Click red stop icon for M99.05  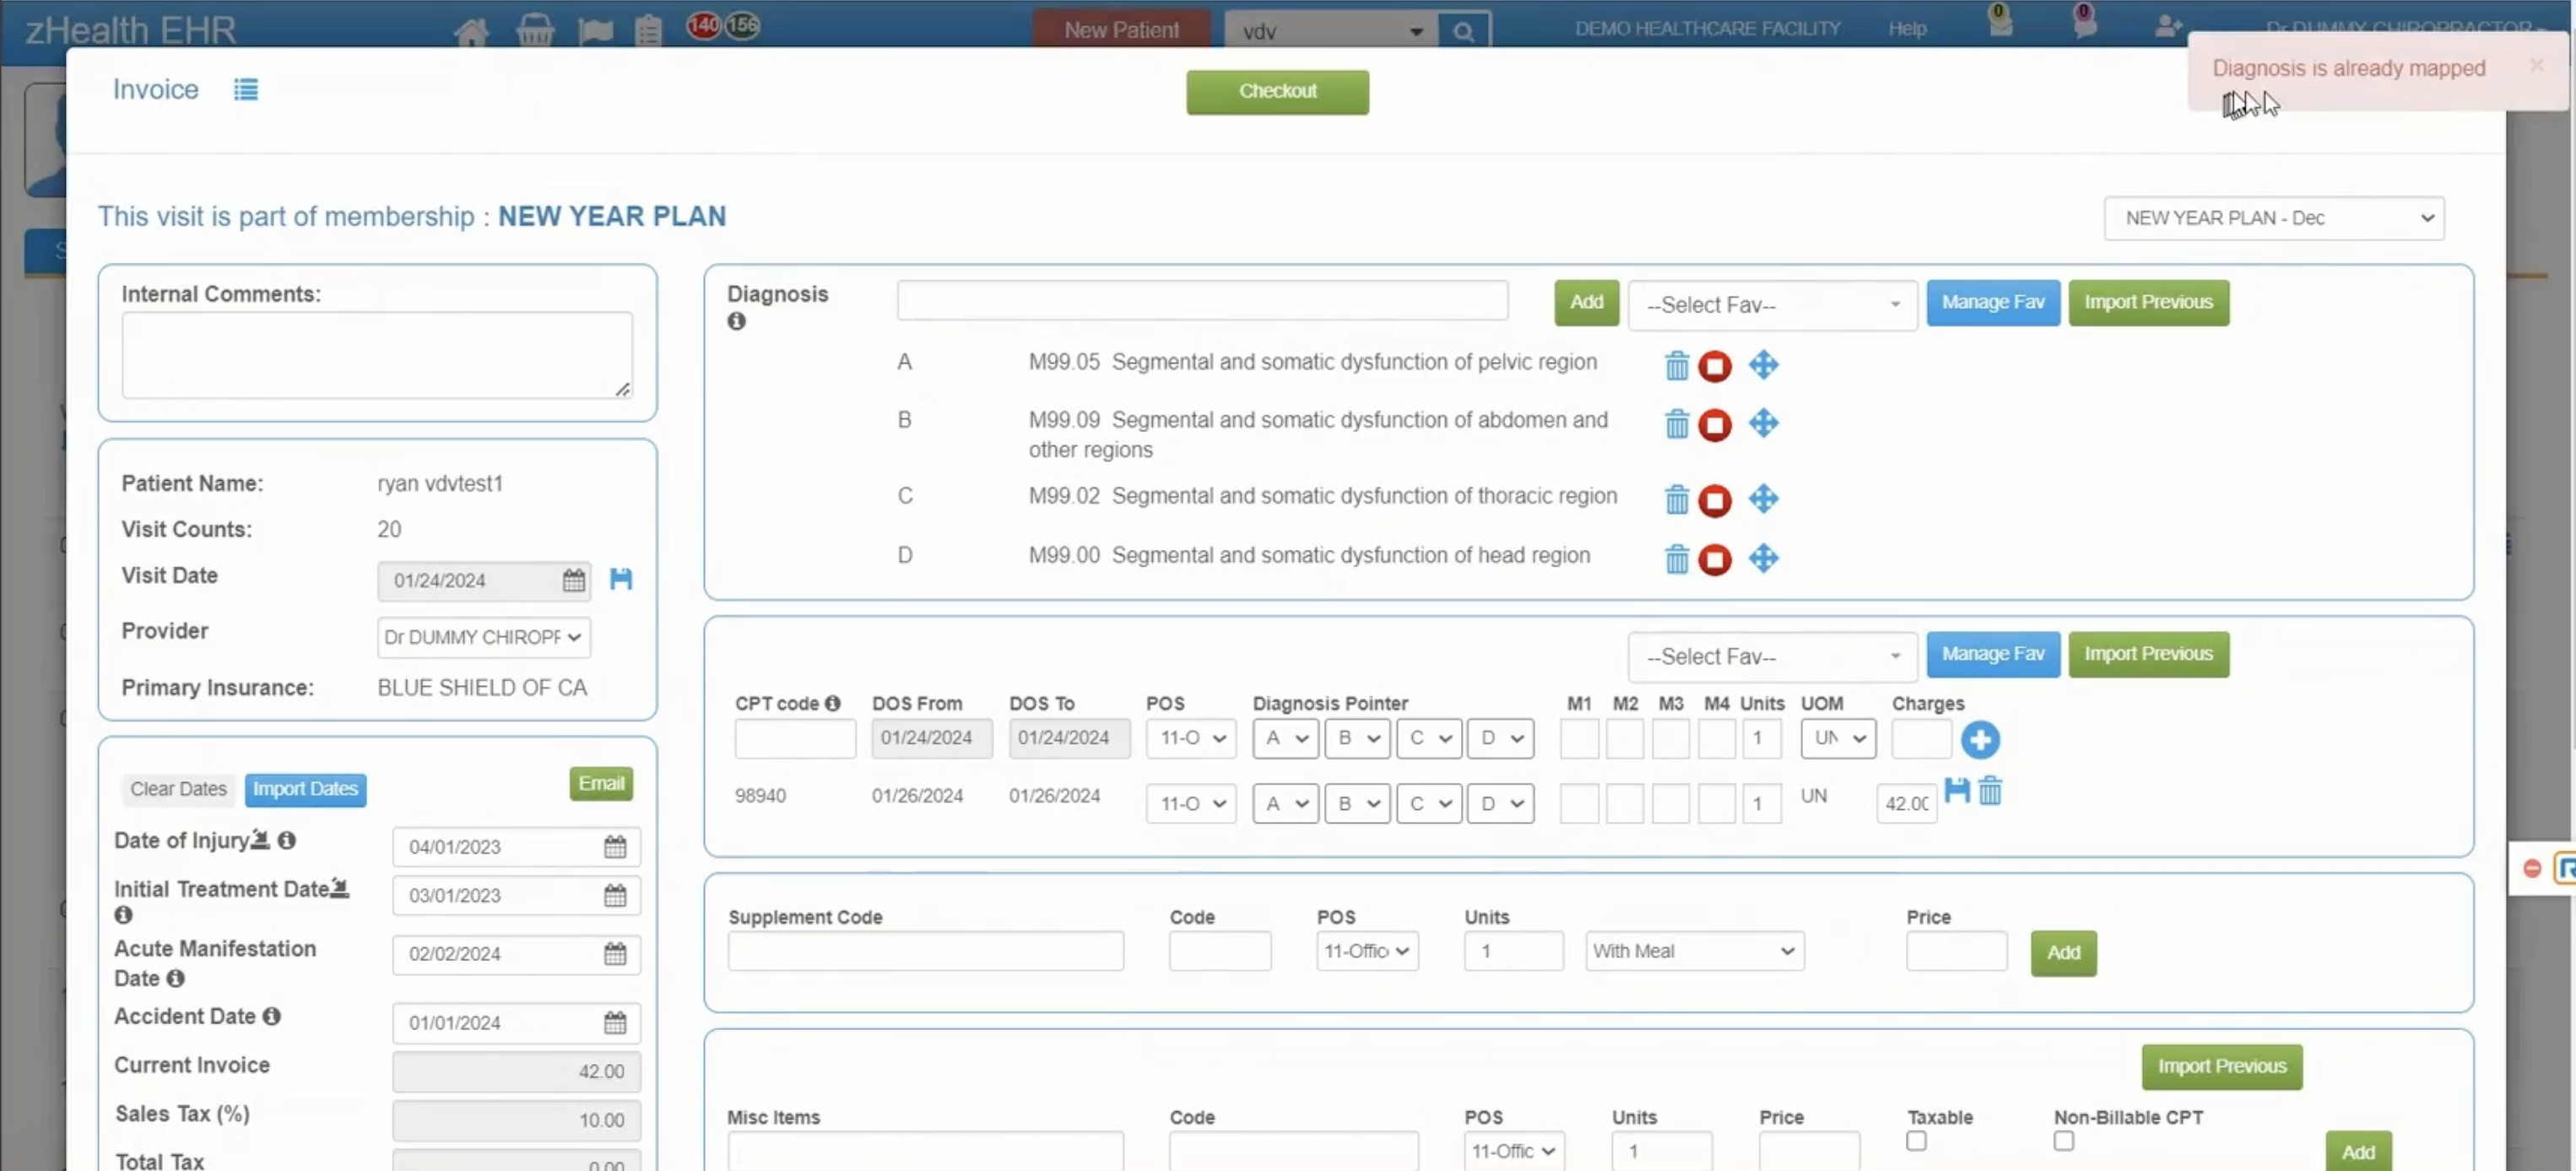[x=1714, y=365]
